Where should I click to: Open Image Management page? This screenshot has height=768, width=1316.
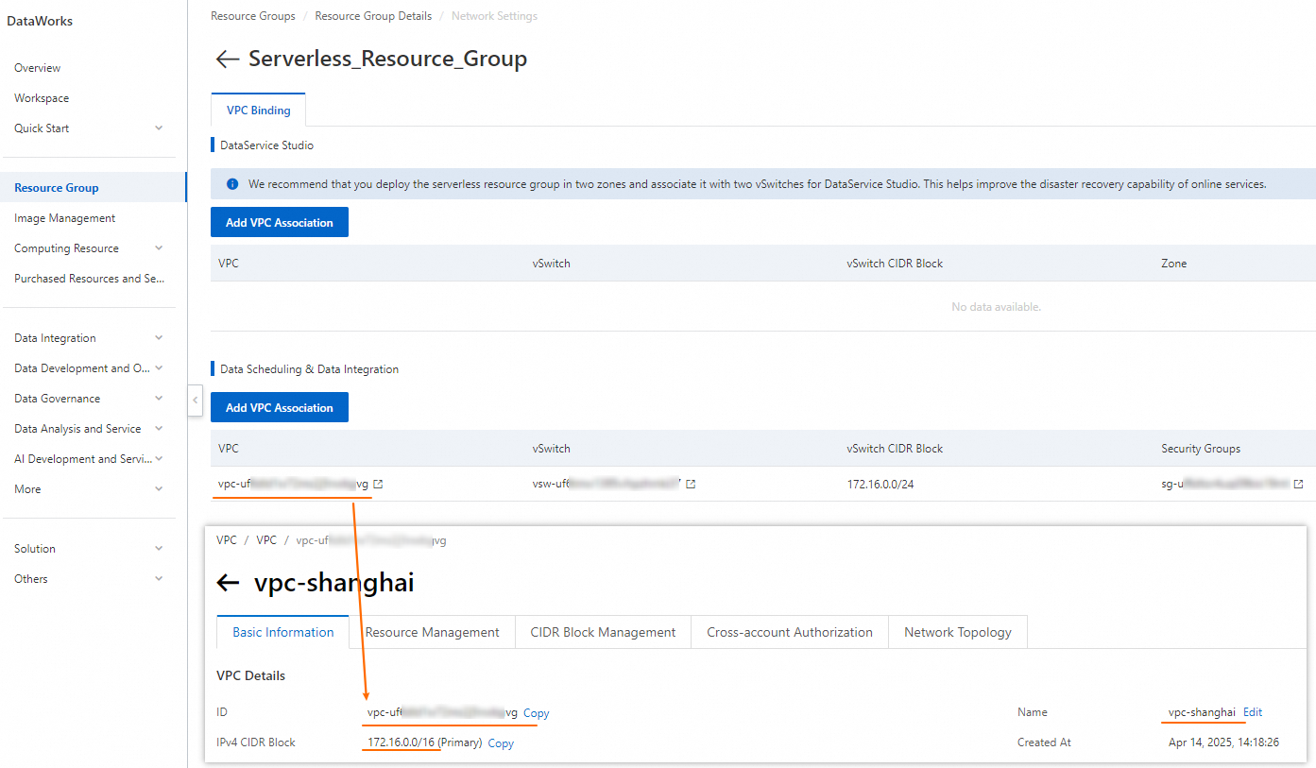[x=65, y=218]
